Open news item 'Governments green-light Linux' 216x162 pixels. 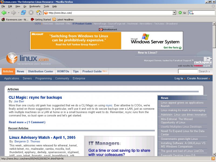click(179, 139)
